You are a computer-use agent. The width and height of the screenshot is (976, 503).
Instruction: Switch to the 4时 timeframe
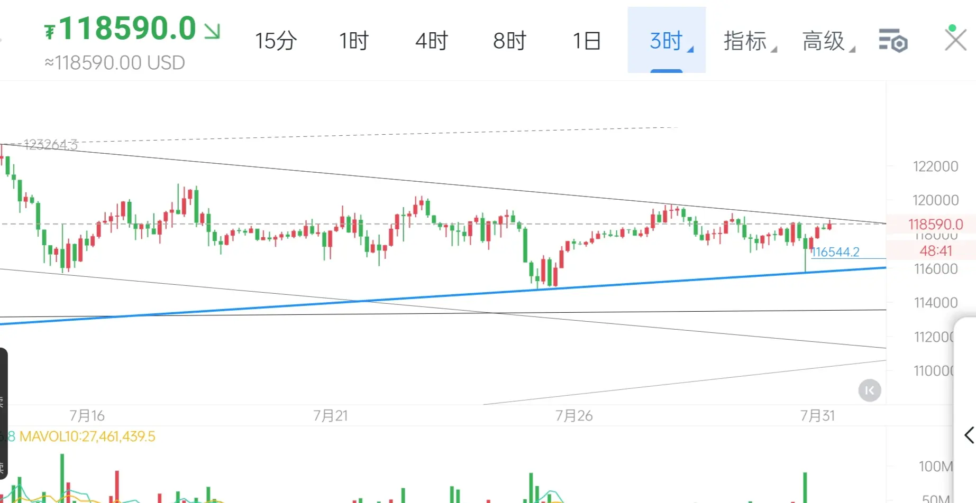click(x=431, y=41)
